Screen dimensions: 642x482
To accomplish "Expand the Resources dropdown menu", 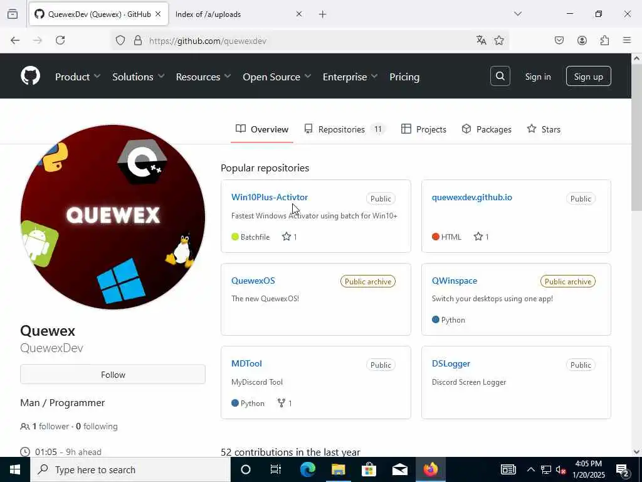I will coord(204,77).
